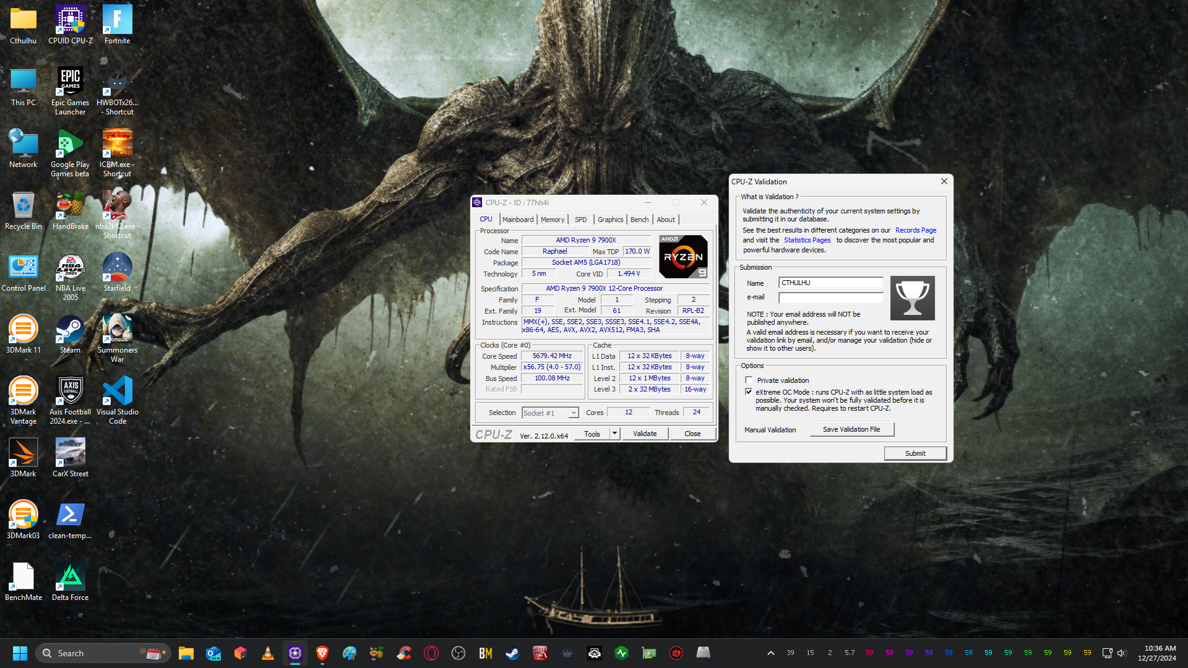Click the trophy image in CPU-Z Validation
The height and width of the screenshot is (668, 1188).
(912, 298)
